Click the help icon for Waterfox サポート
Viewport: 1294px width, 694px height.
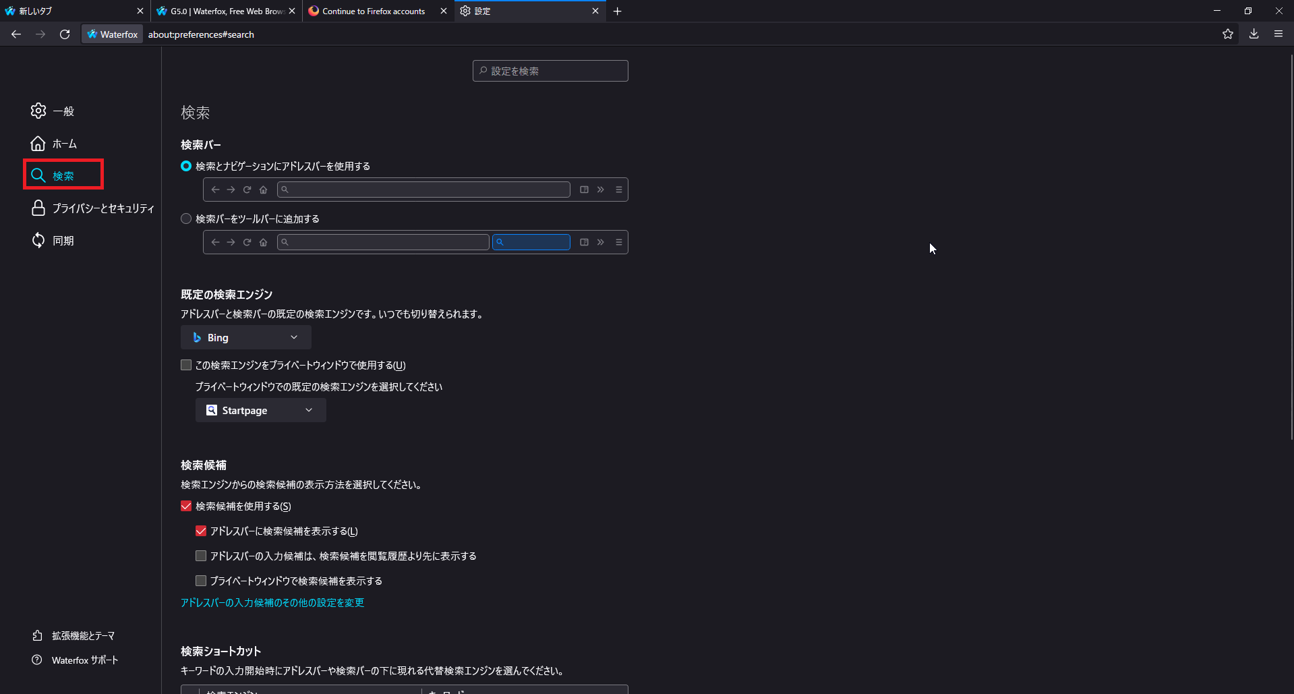(37, 660)
